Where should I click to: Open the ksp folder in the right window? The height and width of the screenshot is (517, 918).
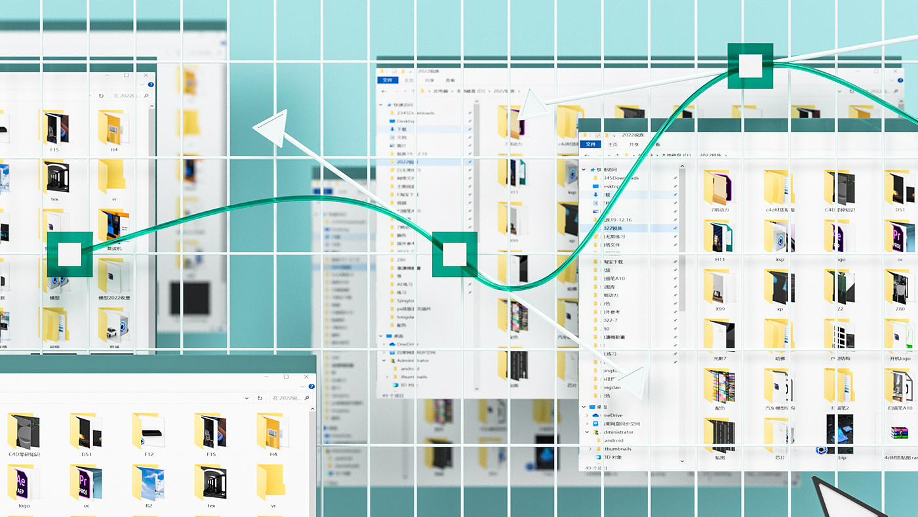click(x=780, y=241)
